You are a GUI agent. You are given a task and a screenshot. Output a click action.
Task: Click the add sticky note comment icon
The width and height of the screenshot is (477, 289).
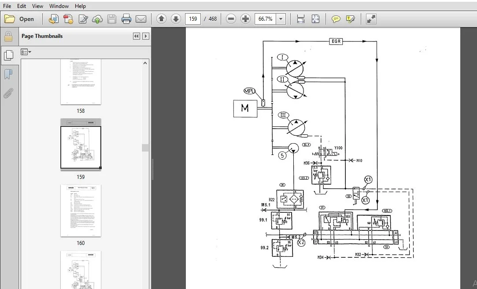coord(336,19)
